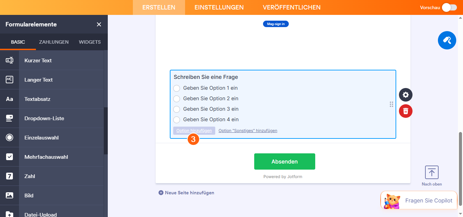The height and width of the screenshot is (217, 463).
Task: Click the Datei-Upload element icon
Action: tap(9, 213)
